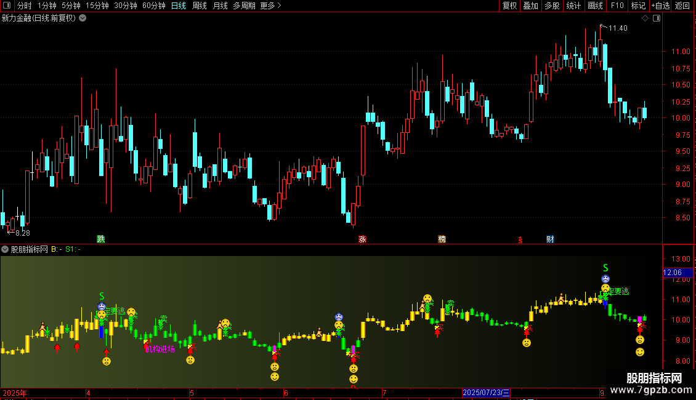Click the B:- indicator value

[x=57, y=249]
